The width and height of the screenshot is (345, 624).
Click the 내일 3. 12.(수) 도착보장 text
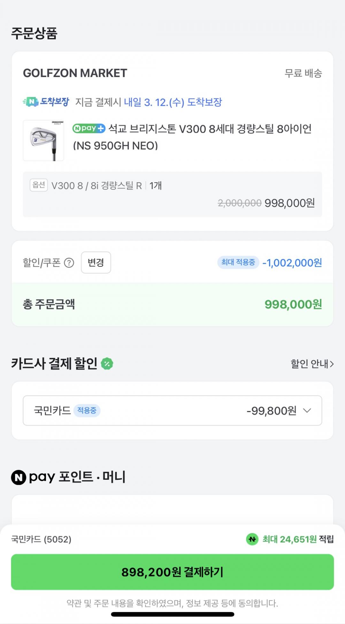pos(173,102)
